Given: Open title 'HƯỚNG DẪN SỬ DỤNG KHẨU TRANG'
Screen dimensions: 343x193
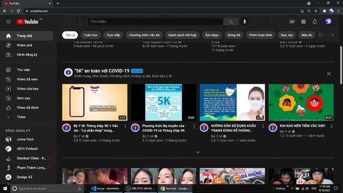Looking at the screenshot, I should click(234, 128).
